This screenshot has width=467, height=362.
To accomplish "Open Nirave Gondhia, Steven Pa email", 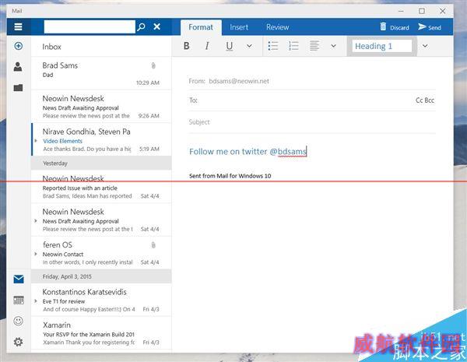I will [101, 139].
